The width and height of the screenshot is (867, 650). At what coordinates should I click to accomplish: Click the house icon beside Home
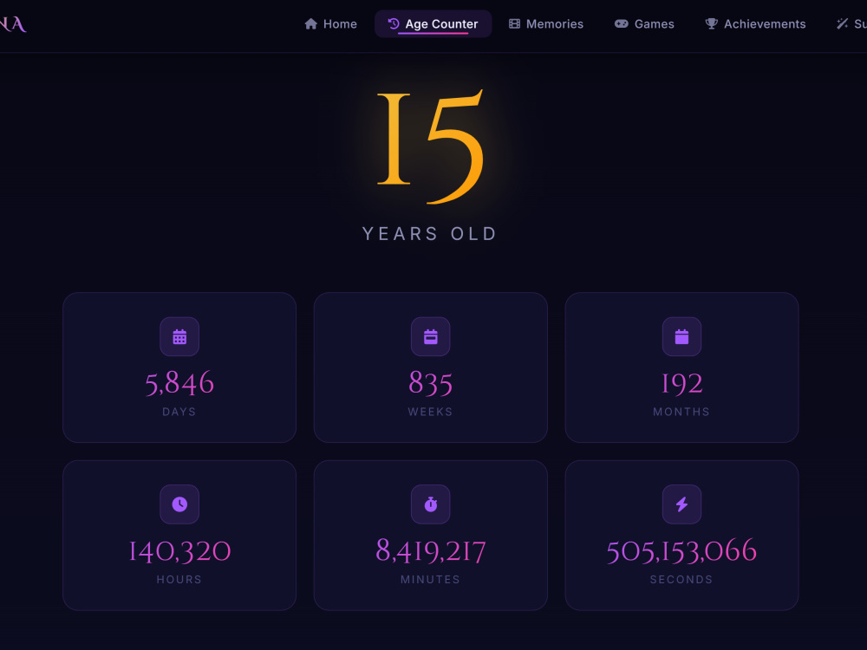pos(310,23)
